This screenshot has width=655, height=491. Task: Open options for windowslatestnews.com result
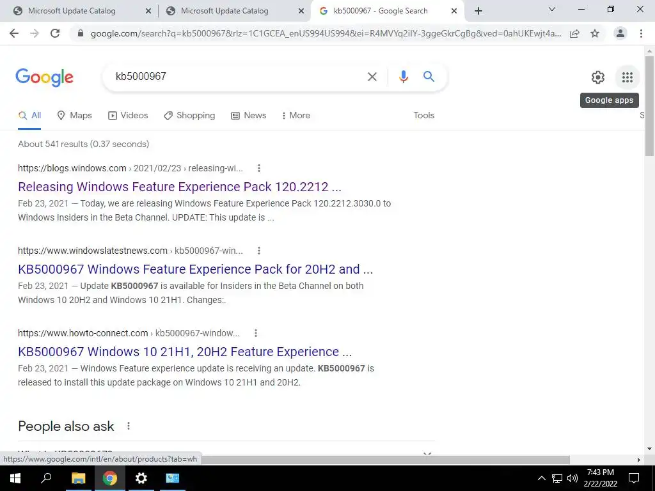tap(259, 251)
